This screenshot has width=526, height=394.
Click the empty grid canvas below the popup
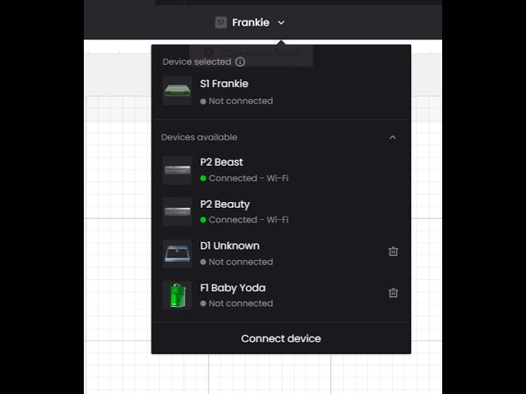[263, 373]
